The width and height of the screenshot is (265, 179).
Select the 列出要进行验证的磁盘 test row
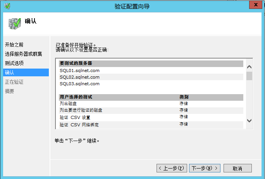point(151,110)
